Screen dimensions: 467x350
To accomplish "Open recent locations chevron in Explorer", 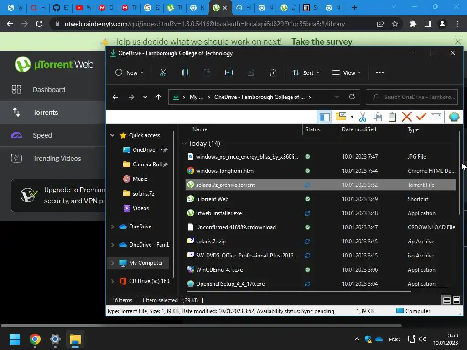I will [x=145, y=97].
